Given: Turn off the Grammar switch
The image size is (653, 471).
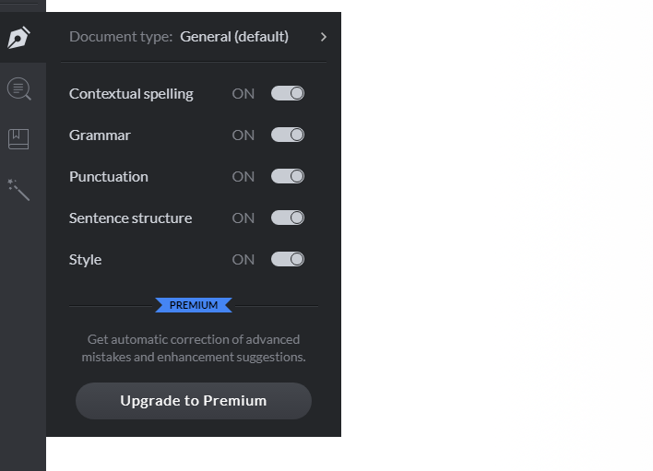Looking at the screenshot, I should [288, 135].
